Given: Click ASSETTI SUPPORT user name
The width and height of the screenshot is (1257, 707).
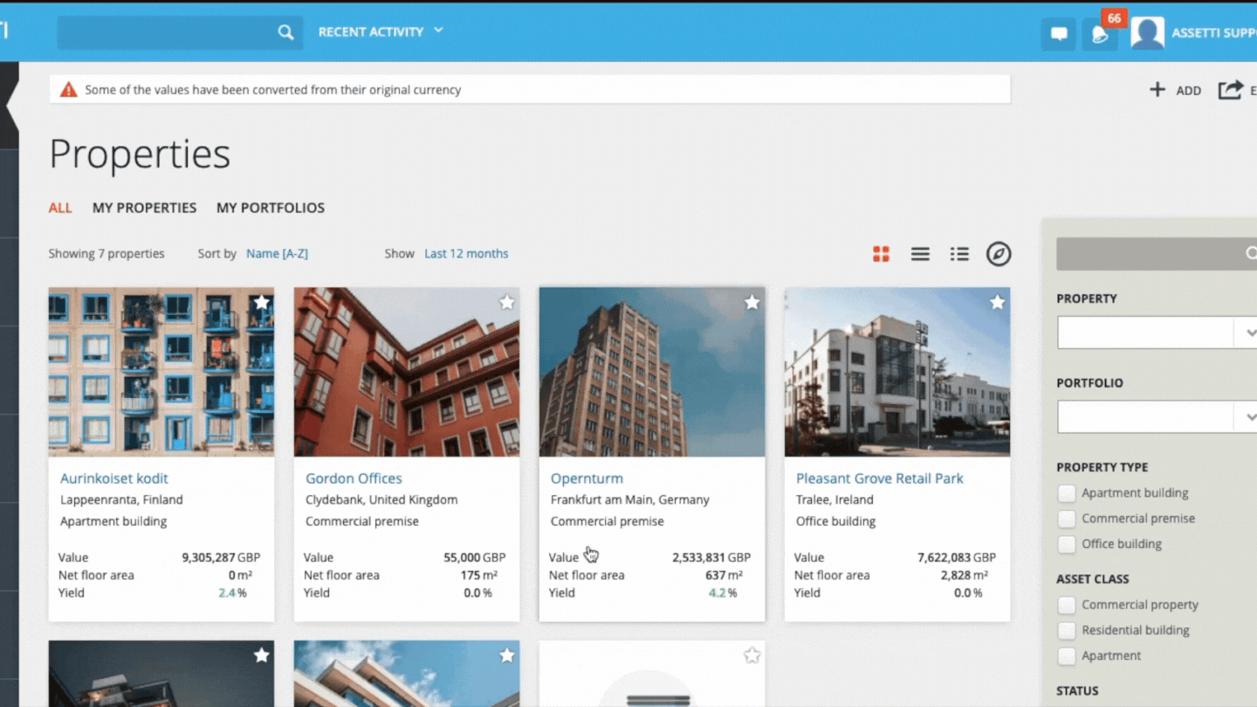Looking at the screenshot, I should tap(1214, 33).
